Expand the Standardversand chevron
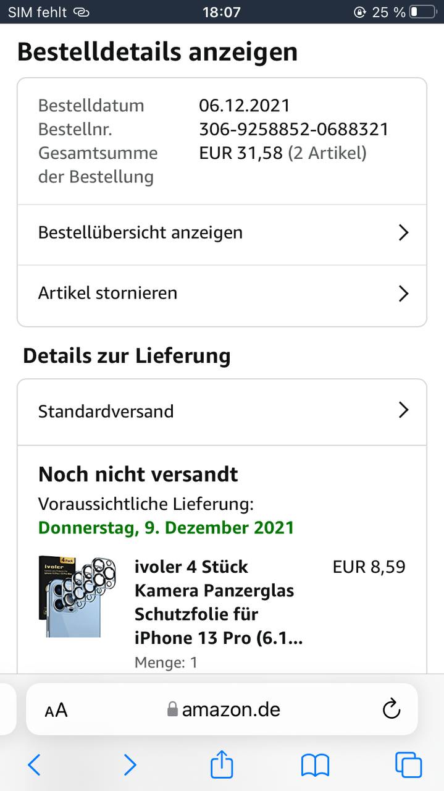444x791 pixels. tap(404, 410)
